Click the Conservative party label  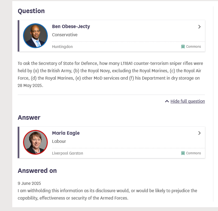65,35
